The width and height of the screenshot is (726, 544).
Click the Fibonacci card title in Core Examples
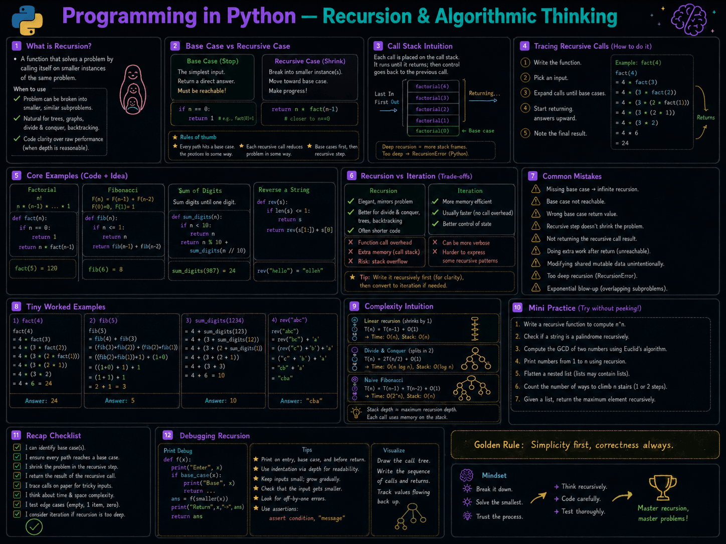pos(123,190)
